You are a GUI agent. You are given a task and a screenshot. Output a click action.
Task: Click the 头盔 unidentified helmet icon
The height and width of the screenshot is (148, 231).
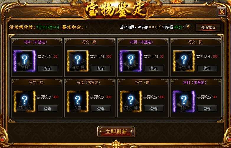78,101
